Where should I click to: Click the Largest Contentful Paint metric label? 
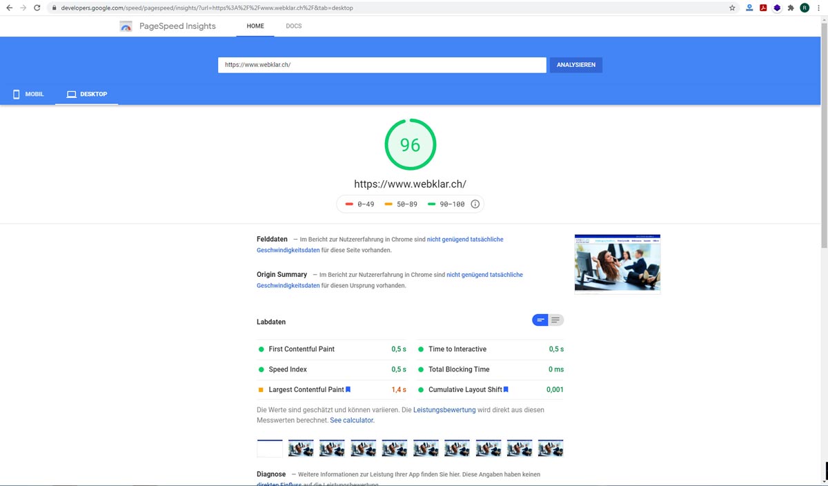[306, 390]
